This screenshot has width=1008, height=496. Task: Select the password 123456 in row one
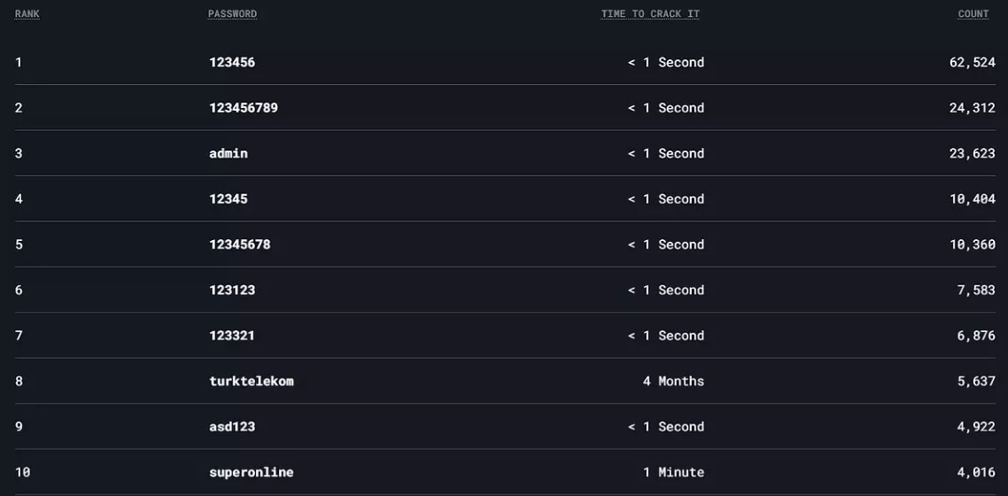click(232, 62)
